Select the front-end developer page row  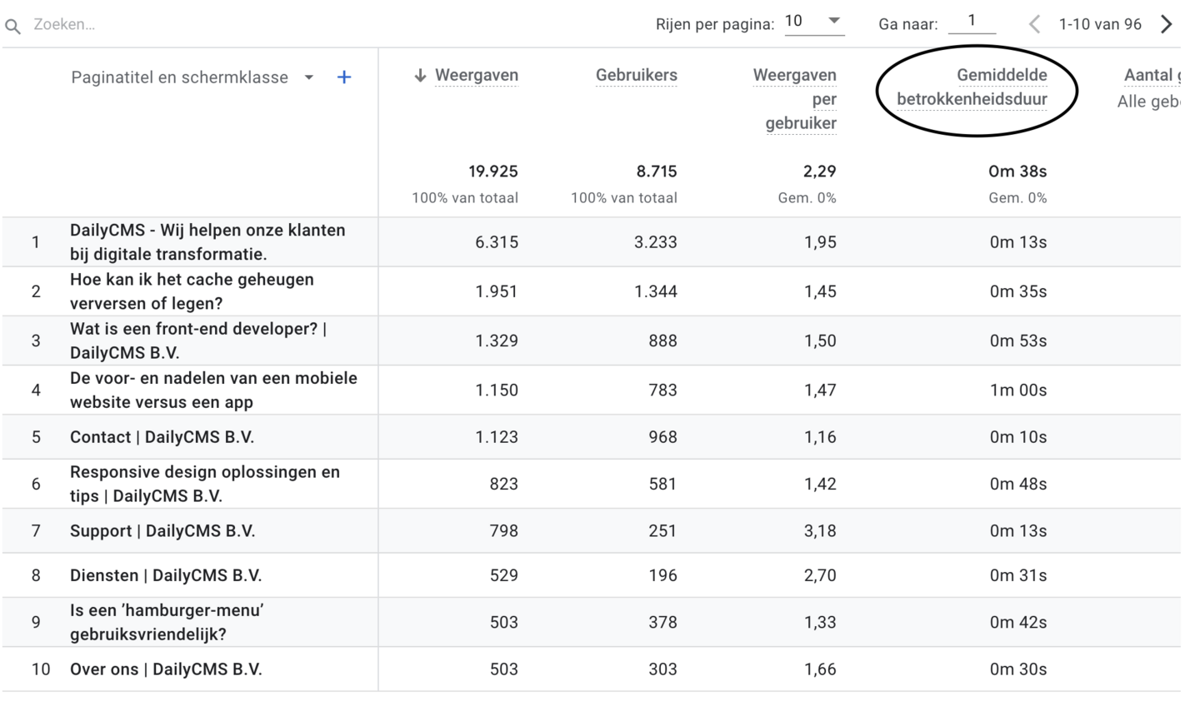pos(197,341)
